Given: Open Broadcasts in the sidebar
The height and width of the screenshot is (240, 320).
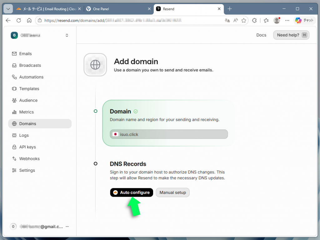Looking at the screenshot, I should click(x=40, y=65).
